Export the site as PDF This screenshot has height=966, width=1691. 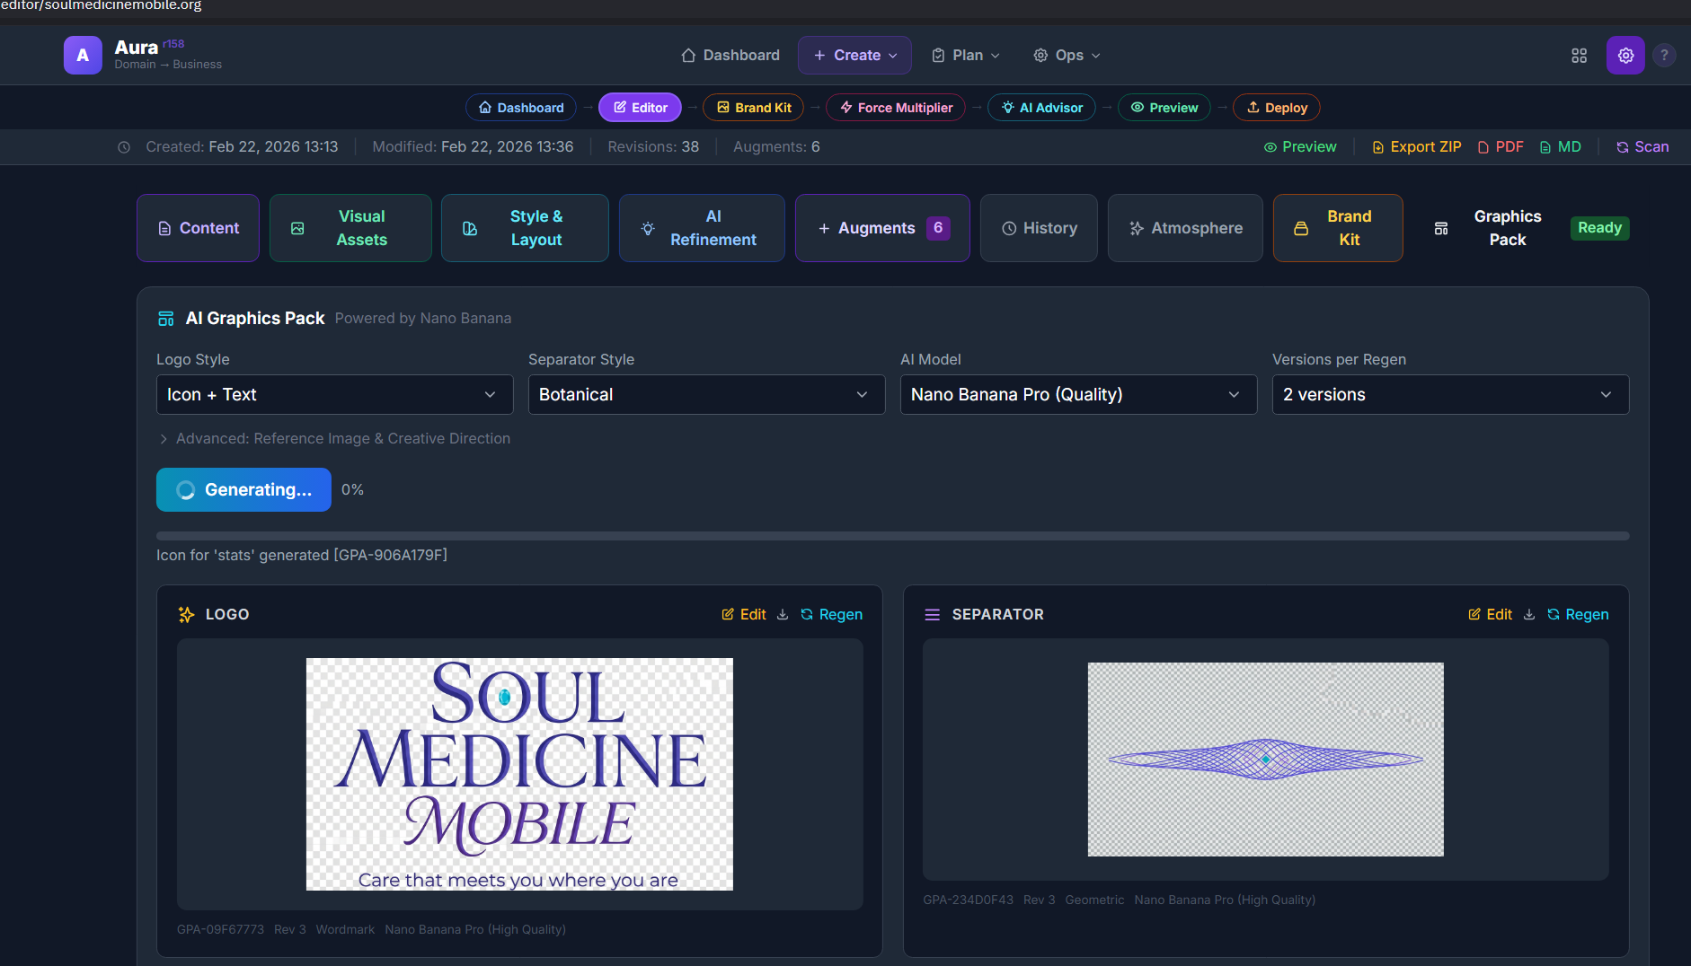tap(1501, 147)
